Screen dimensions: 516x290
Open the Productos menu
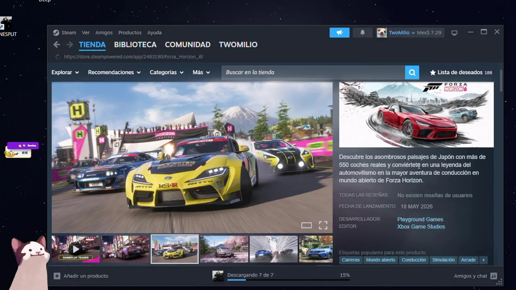[x=130, y=33]
